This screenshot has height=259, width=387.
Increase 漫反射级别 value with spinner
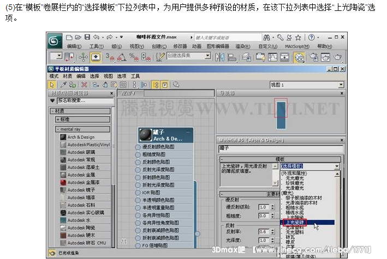tap(272, 205)
